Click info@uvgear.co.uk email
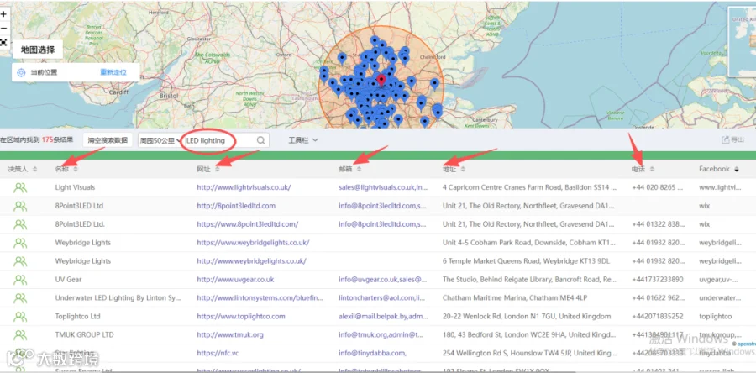The width and height of the screenshot is (756, 373). [382, 279]
